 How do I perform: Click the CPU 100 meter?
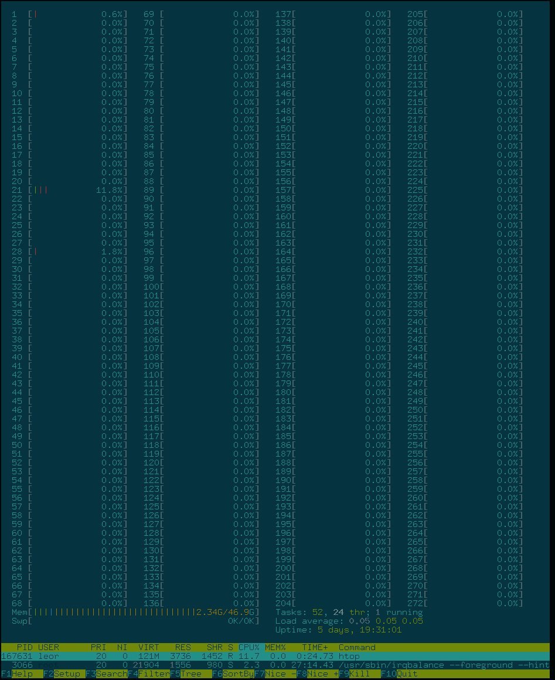click(201, 287)
